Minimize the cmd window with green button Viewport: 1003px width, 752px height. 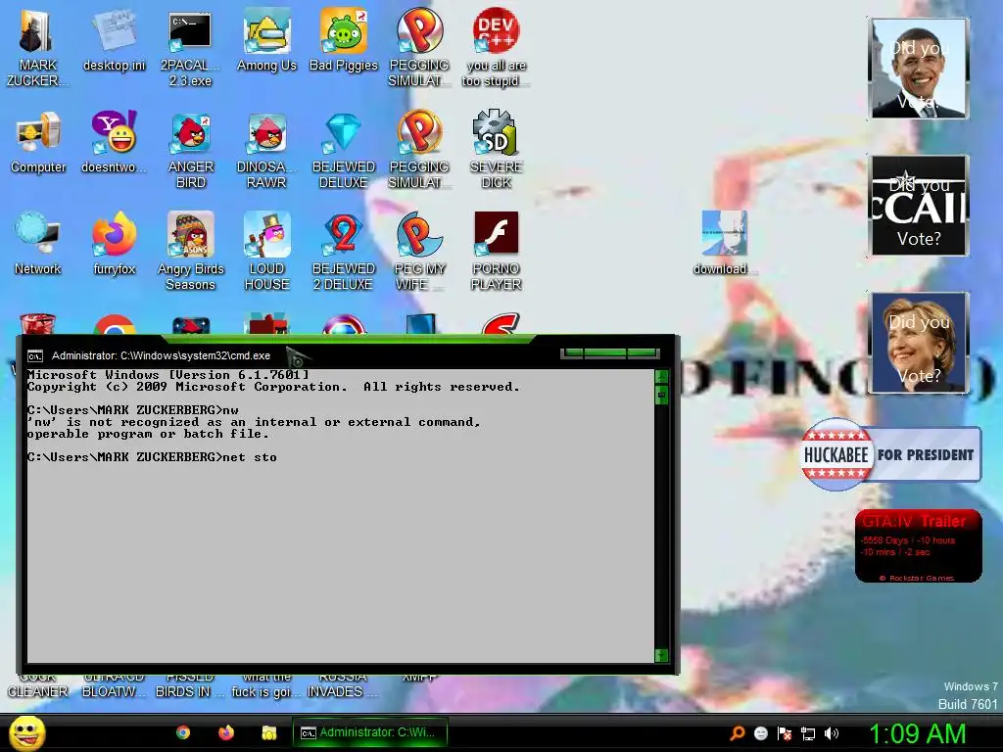574,352
